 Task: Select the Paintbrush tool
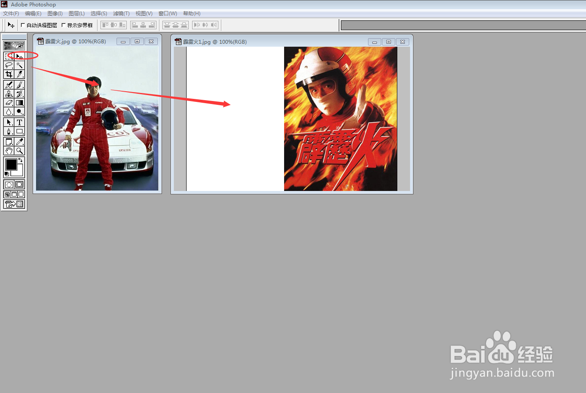click(x=20, y=85)
